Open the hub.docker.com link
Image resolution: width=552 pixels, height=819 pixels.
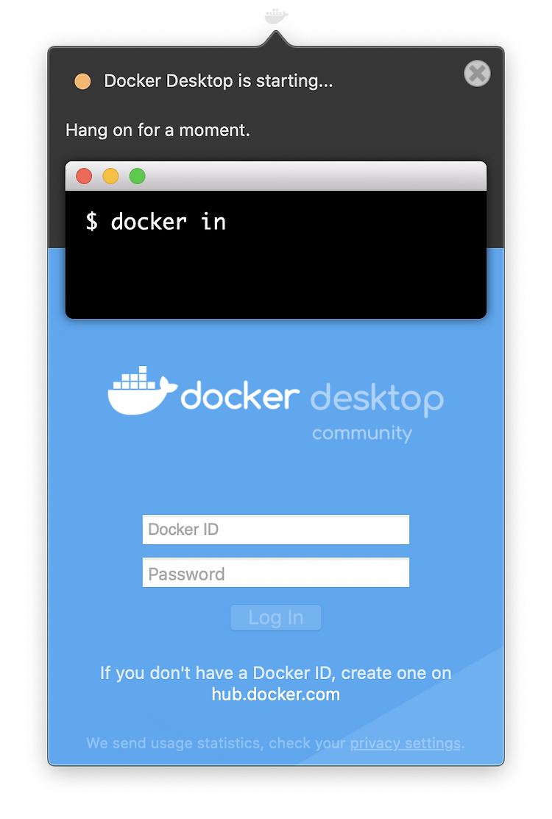click(276, 695)
